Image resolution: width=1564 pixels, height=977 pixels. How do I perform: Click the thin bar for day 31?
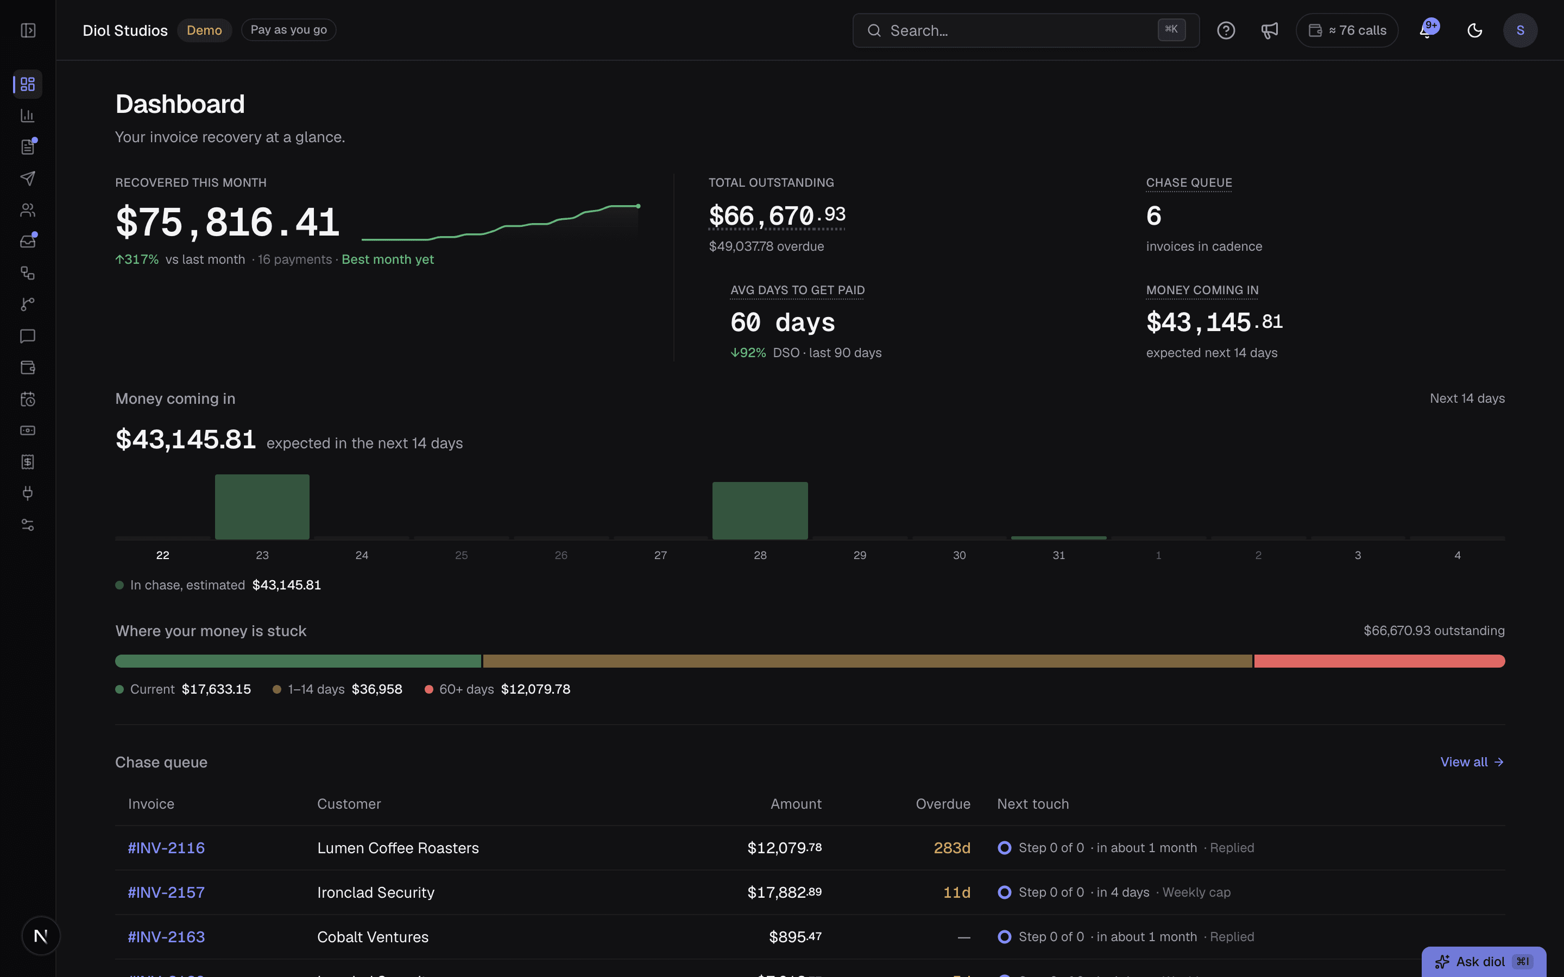coord(1058,537)
